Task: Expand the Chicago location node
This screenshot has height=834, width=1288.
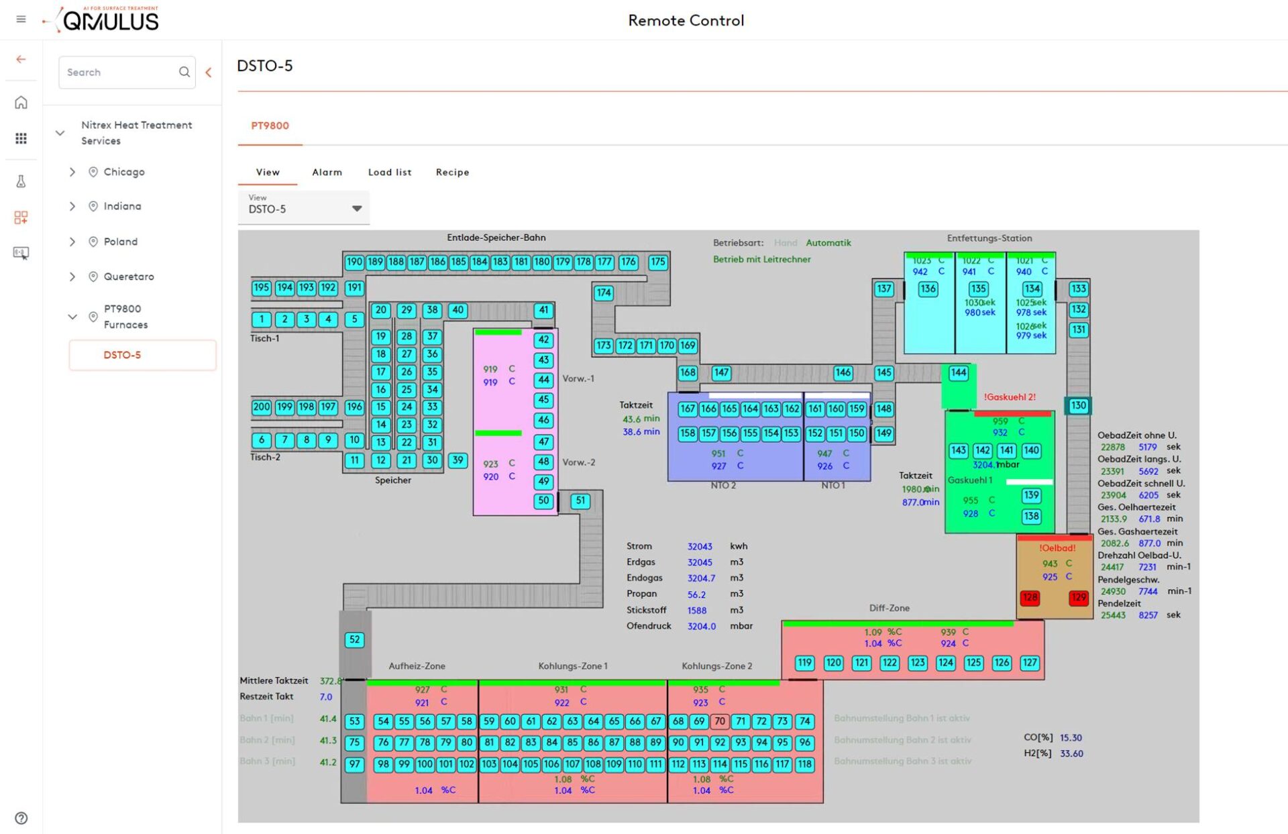Action: pos(72,172)
